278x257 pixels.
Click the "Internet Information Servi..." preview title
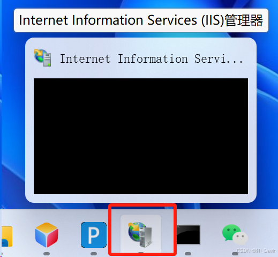coord(152,58)
